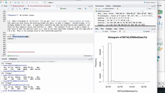Click the Insert chunk button
This screenshot has width=165, height=93.
64,9
